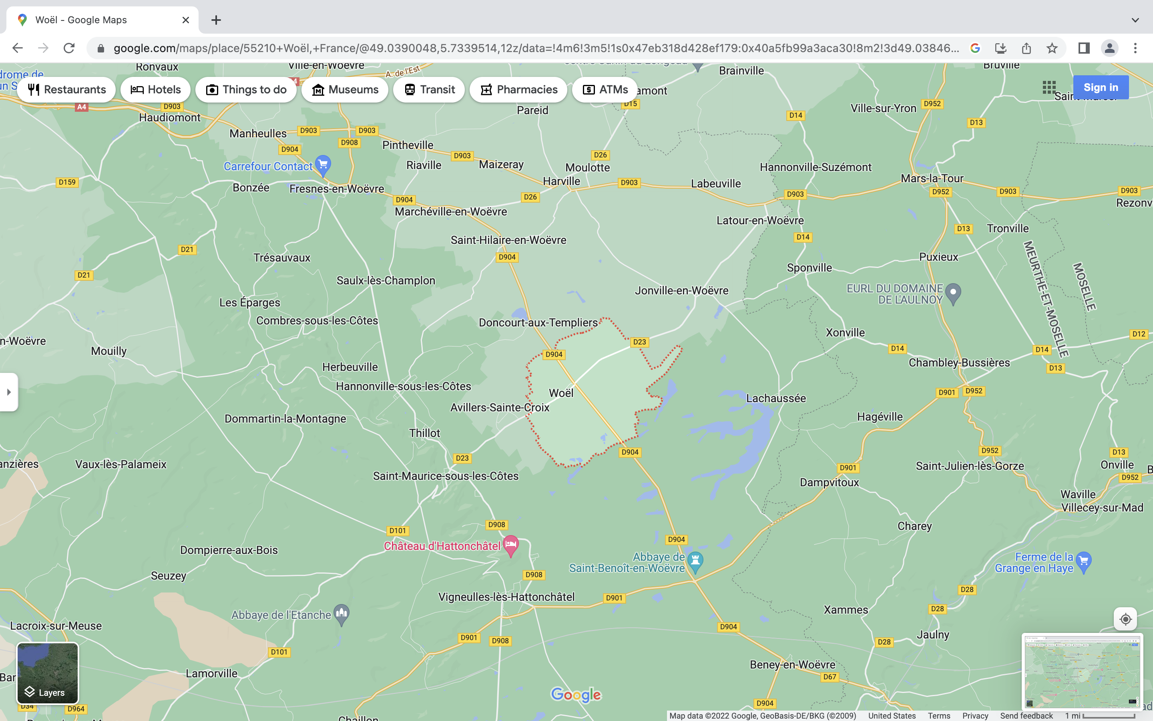The image size is (1153, 721).
Task: Click the browser share page icon
Action: click(x=1026, y=48)
